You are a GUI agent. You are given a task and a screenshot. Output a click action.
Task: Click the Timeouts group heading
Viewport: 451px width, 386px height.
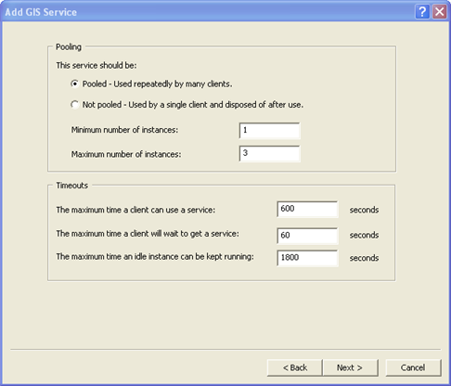(71, 186)
